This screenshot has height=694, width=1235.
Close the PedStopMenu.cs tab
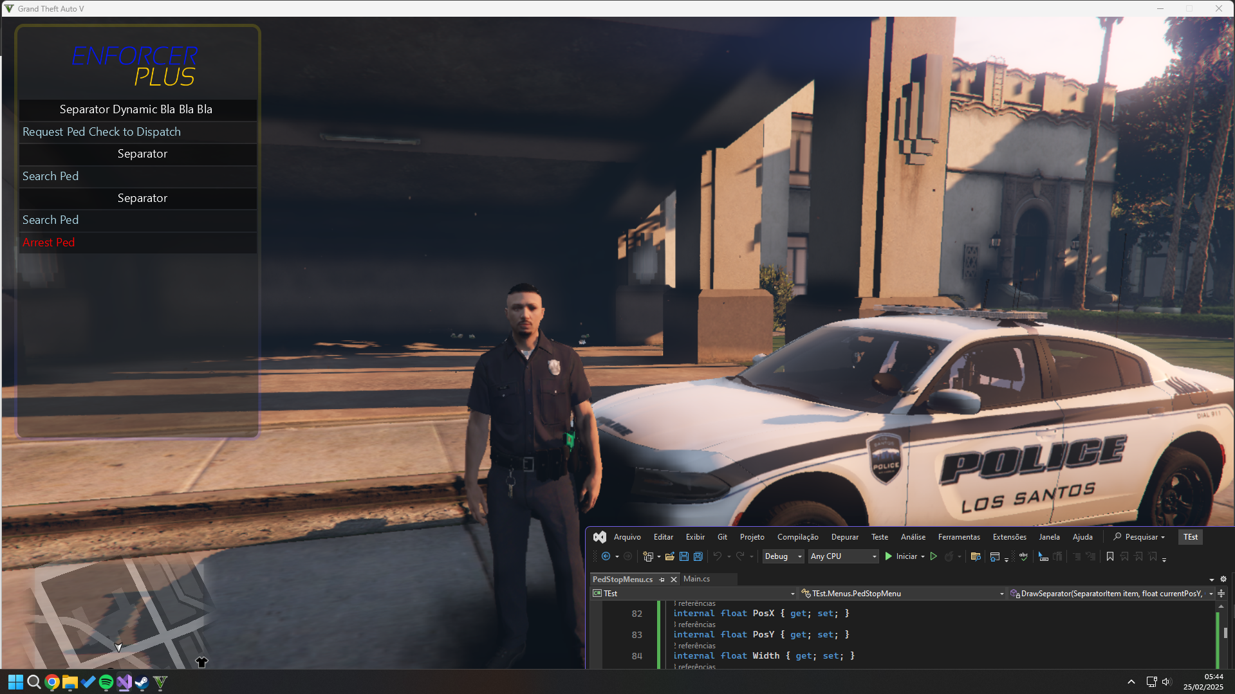674,580
